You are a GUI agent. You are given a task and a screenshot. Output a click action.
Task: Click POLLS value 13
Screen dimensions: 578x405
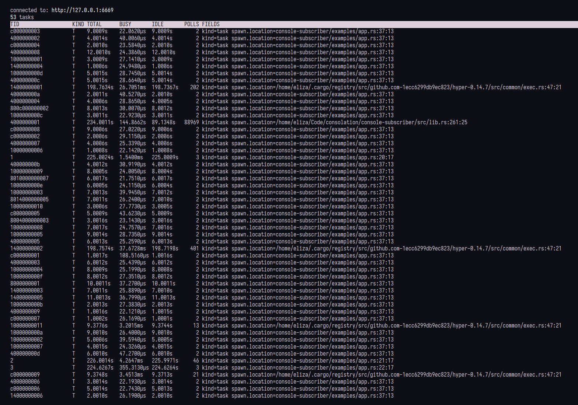click(x=196, y=326)
